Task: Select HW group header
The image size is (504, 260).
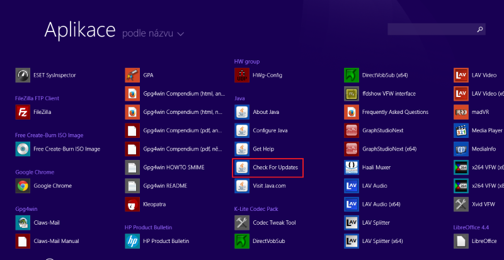Action: (x=247, y=62)
